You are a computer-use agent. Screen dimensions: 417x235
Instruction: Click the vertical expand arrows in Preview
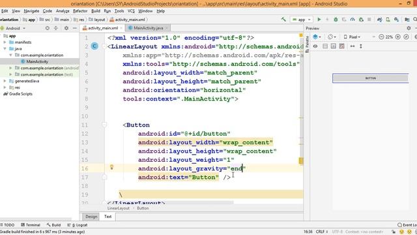(361, 46)
